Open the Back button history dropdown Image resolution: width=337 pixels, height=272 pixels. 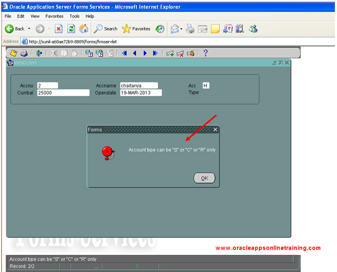[x=29, y=29]
